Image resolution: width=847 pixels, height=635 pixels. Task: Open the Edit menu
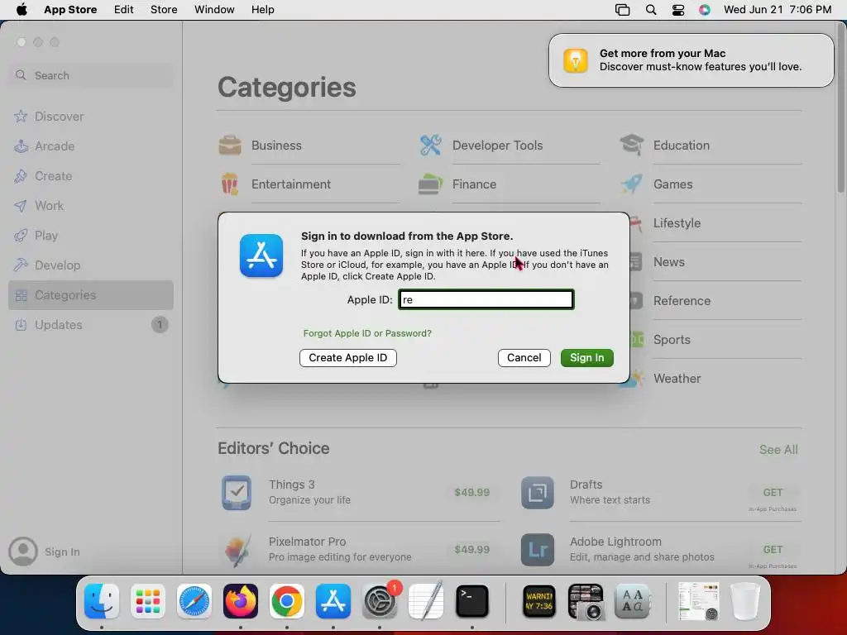(124, 9)
